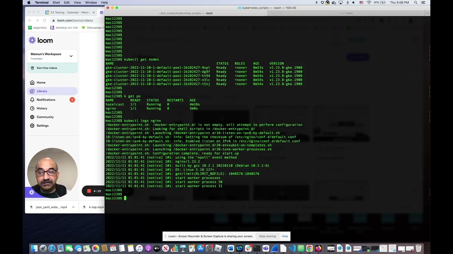The width and height of the screenshot is (453, 254).
Task: Open the pagerduty bookmark
Action: coord(38,28)
